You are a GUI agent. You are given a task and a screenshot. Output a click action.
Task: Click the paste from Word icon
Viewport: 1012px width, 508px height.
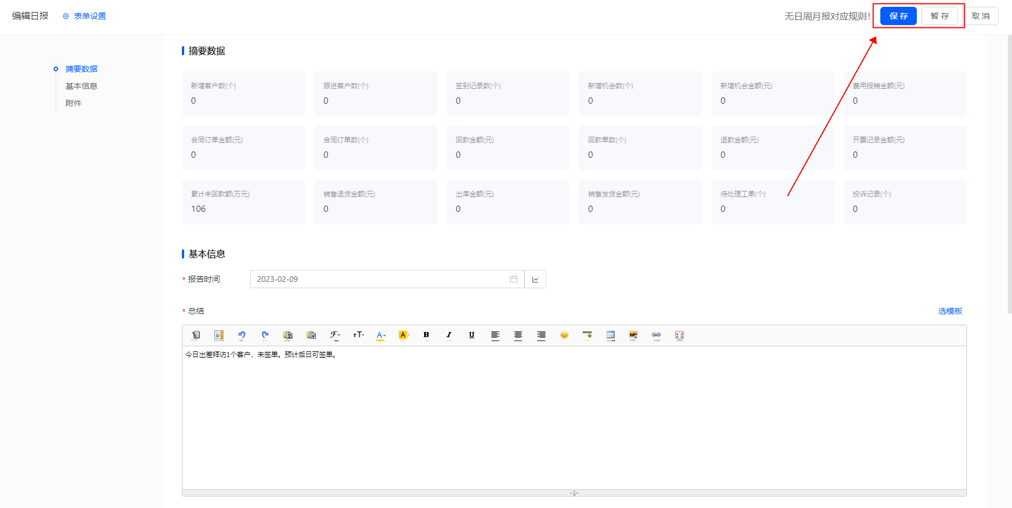(x=311, y=335)
